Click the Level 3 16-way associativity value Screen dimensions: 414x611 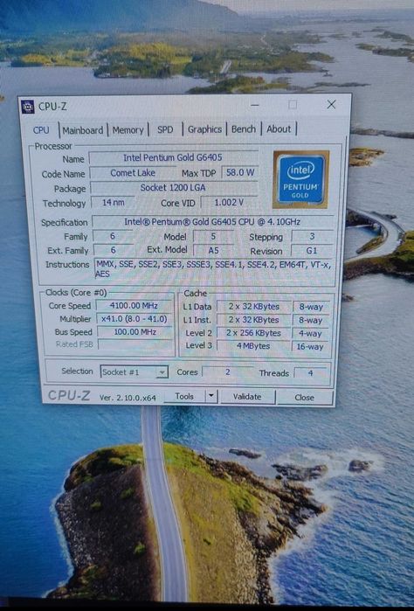click(310, 346)
